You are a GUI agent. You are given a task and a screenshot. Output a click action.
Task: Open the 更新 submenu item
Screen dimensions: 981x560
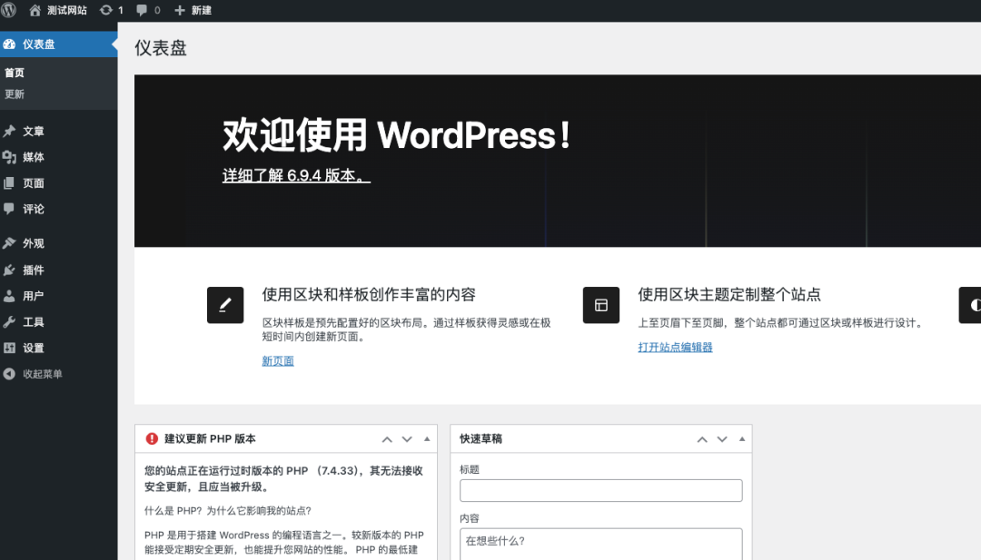point(15,94)
